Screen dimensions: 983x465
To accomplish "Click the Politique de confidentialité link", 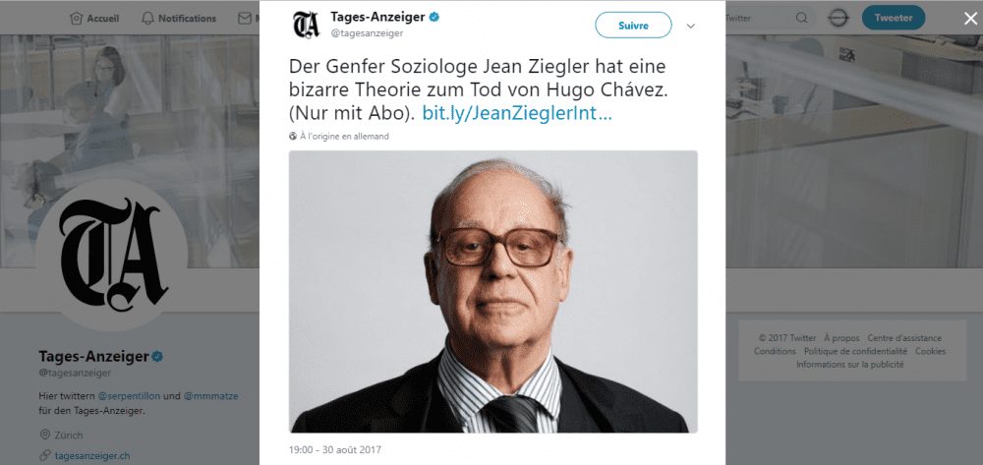I will [x=856, y=351].
